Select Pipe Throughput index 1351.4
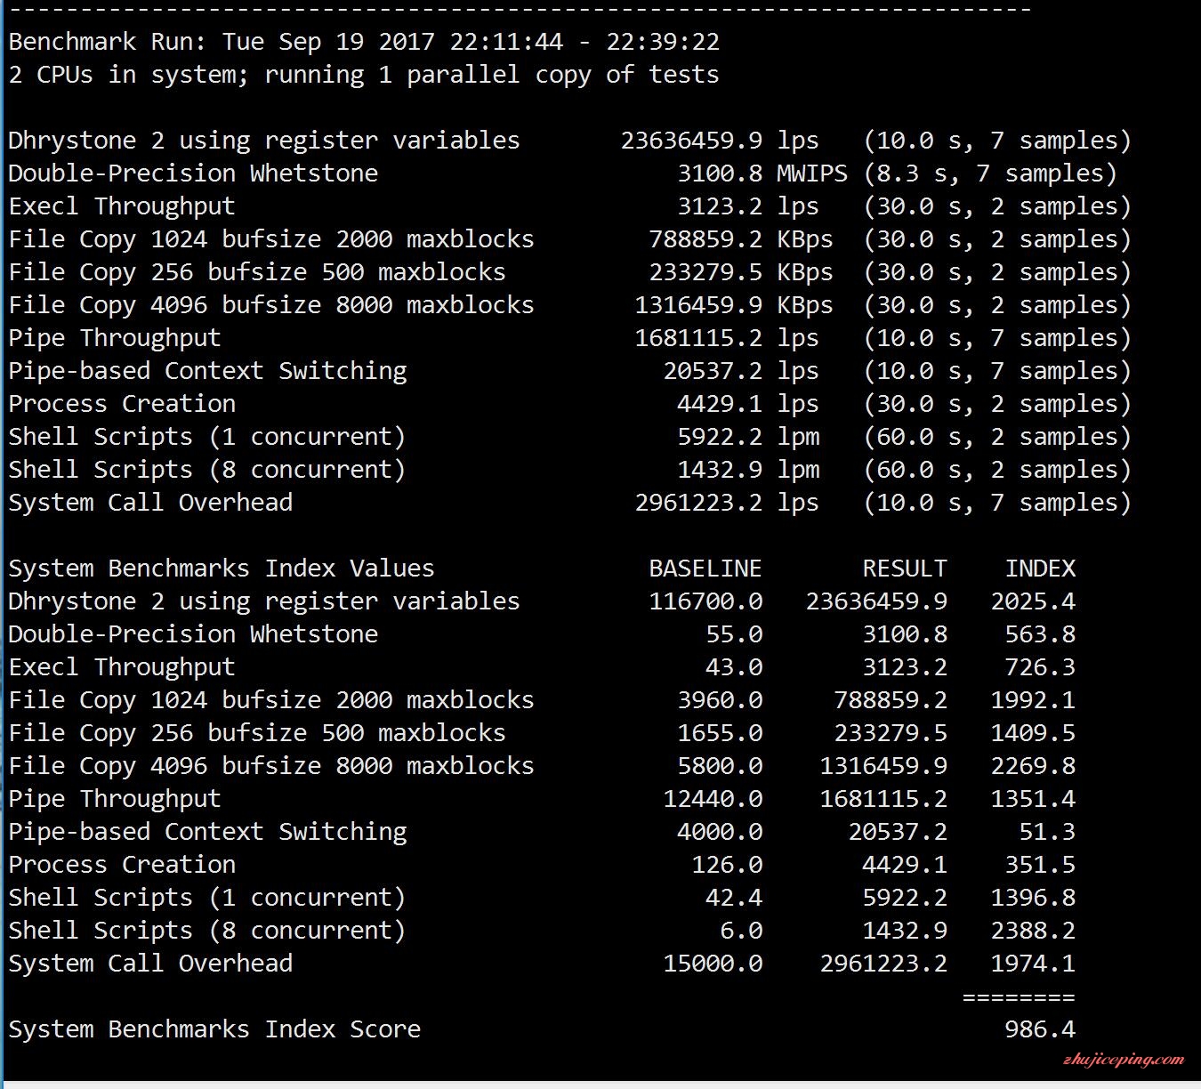 pyautogui.click(x=1033, y=799)
